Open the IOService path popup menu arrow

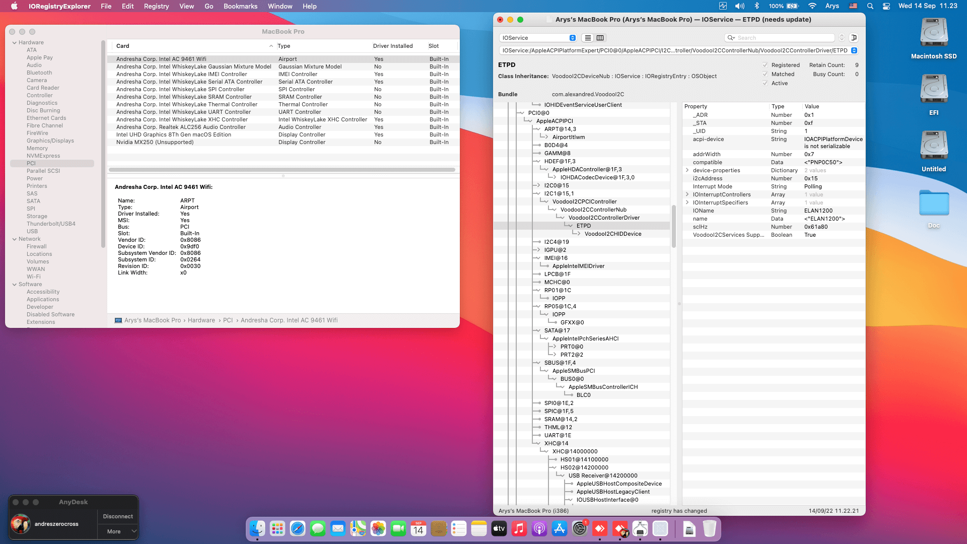pos(854,50)
